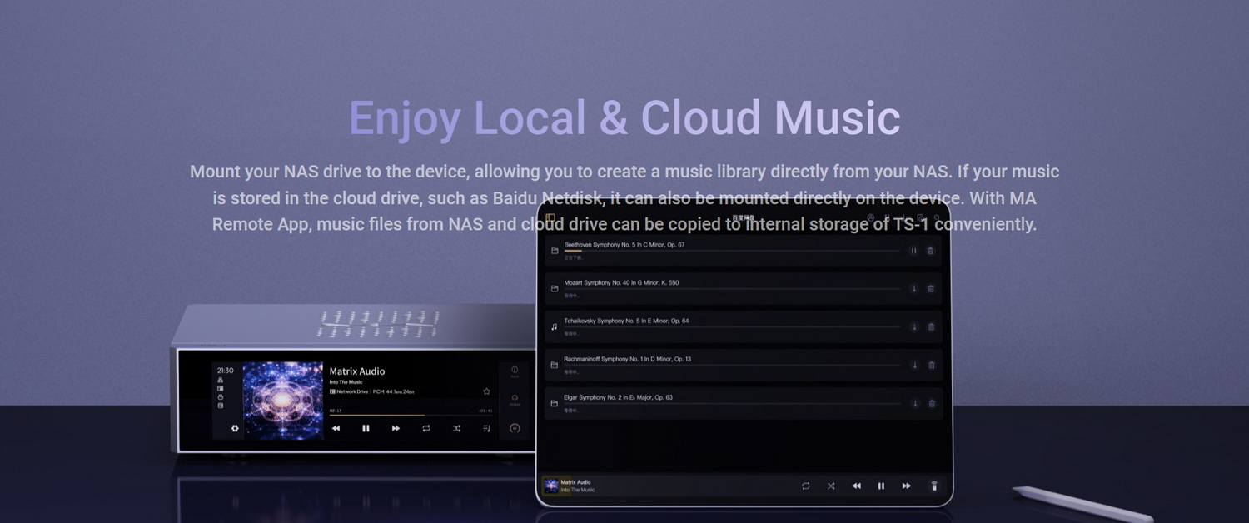Select the Input icon on device right panel

click(515, 369)
